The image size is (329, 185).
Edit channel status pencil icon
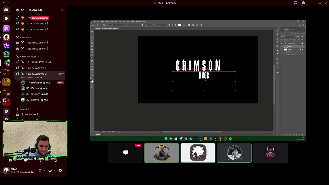point(41,77)
